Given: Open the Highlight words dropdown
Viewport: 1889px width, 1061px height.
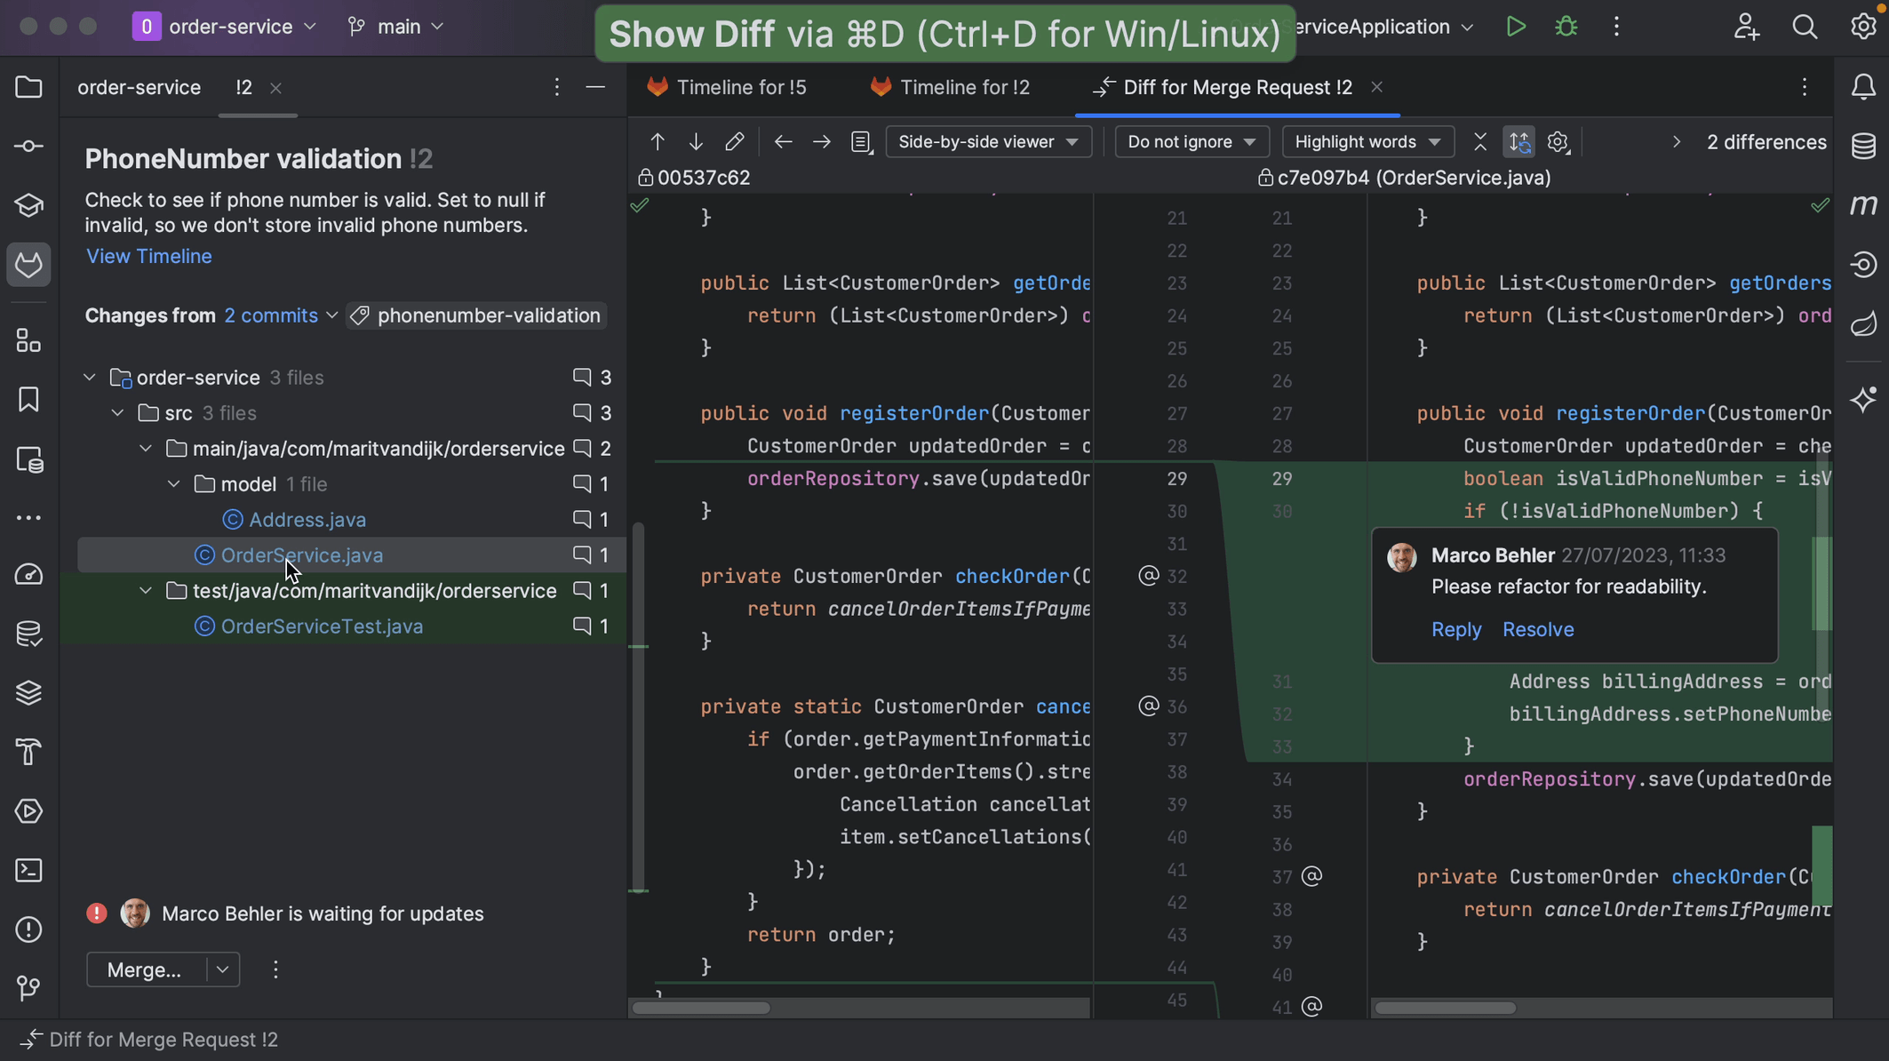Looking at the screenshot, I should (x=1367, y=142).
